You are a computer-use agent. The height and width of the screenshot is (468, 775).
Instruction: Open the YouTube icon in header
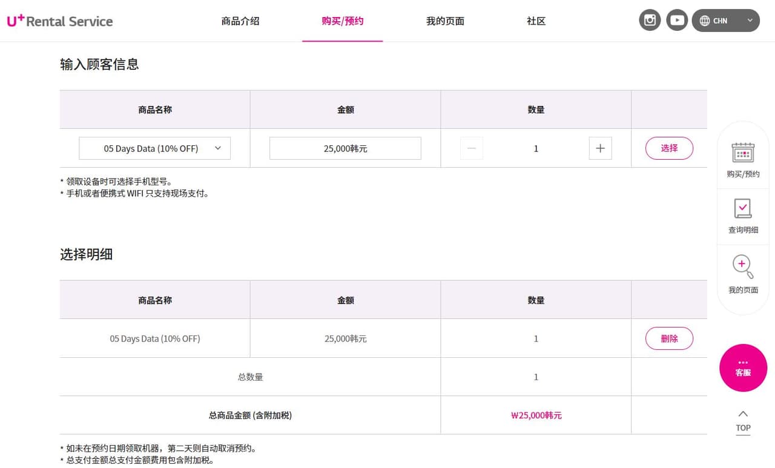tap(677, 21)
